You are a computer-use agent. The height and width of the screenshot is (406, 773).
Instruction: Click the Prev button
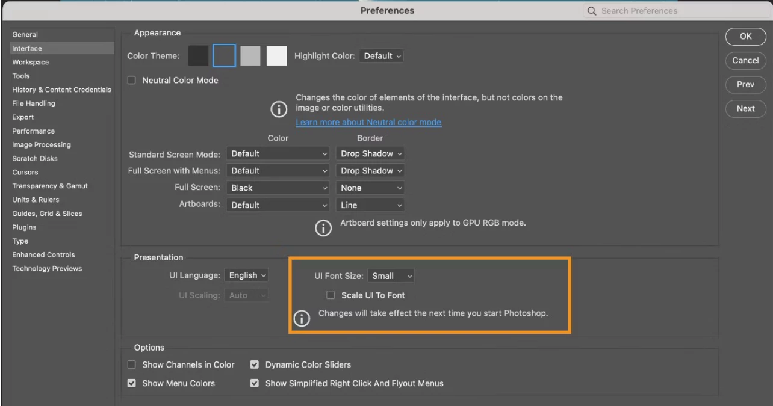pyautogui.click(x=745, y=85)
